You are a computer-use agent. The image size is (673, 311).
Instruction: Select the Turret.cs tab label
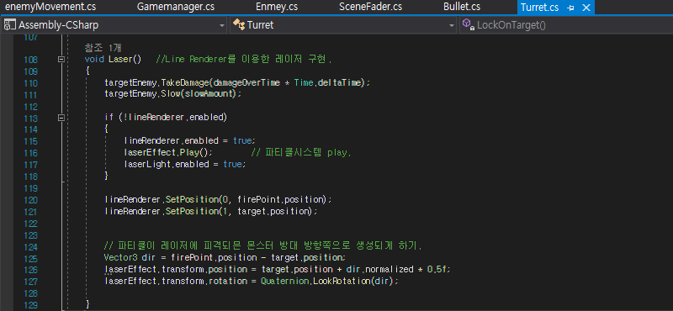coord(539,8)
